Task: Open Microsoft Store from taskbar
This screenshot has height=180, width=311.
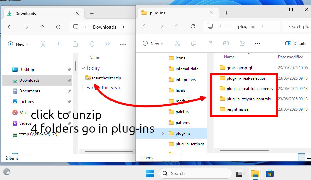Action: click(x=270, y=174)
